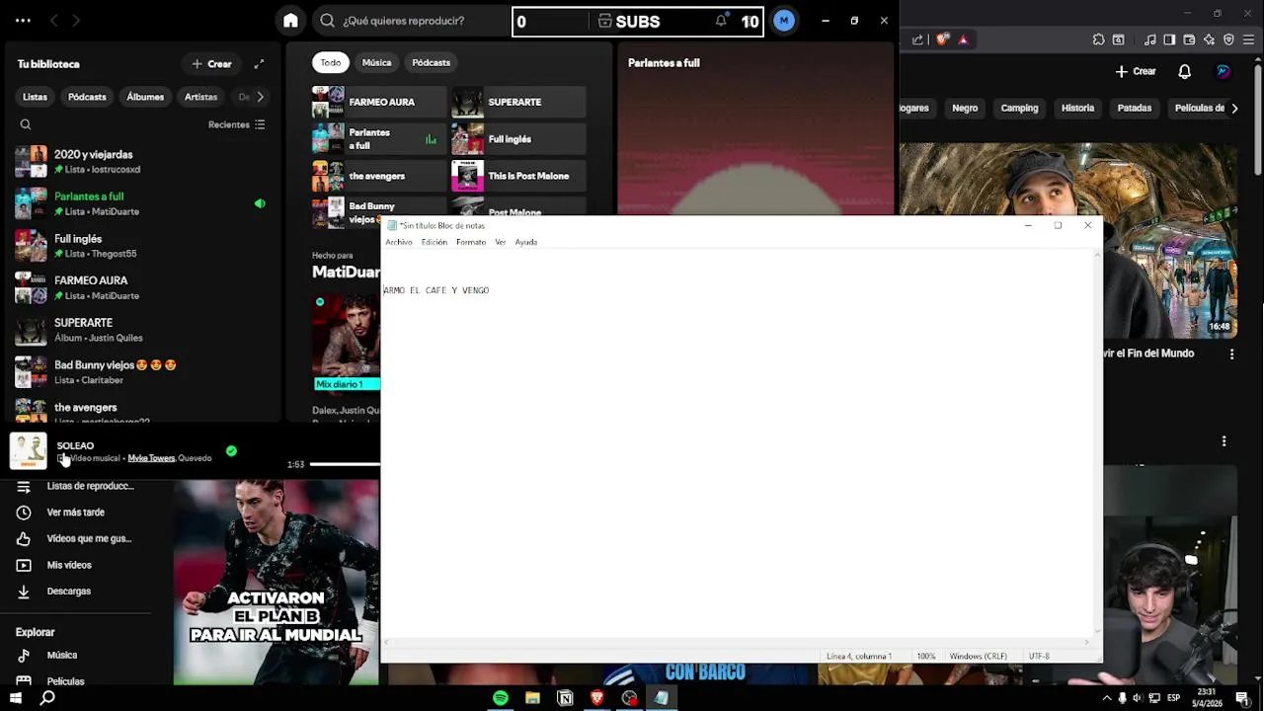Viewport: 1264px width, 711px height.
Task: Filter library by Pódcasts chip
Action: pyautogui.click(x=87, y=97)
